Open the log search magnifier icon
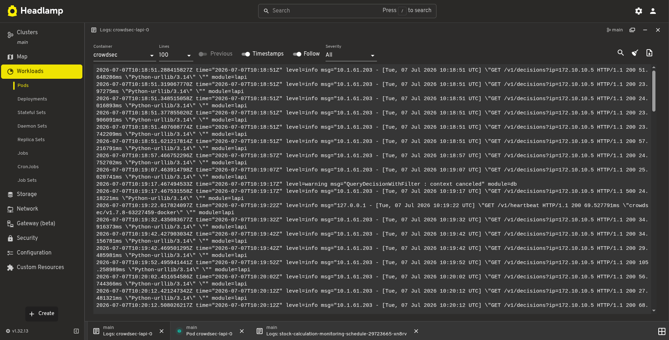 coord(621,53)
